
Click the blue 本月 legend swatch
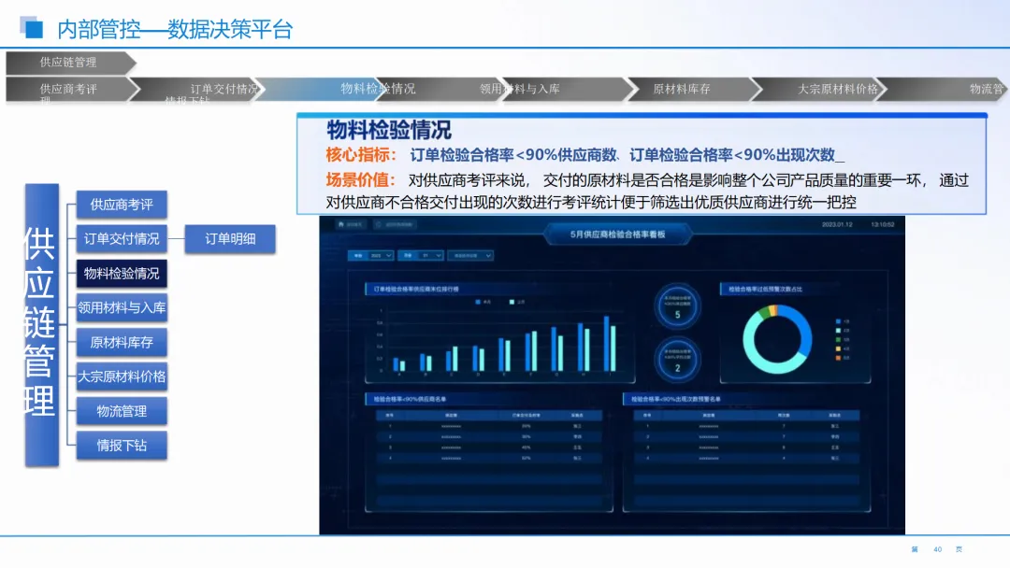[478, 302]
